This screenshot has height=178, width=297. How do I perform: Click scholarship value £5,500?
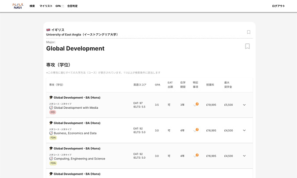(228, 105)
